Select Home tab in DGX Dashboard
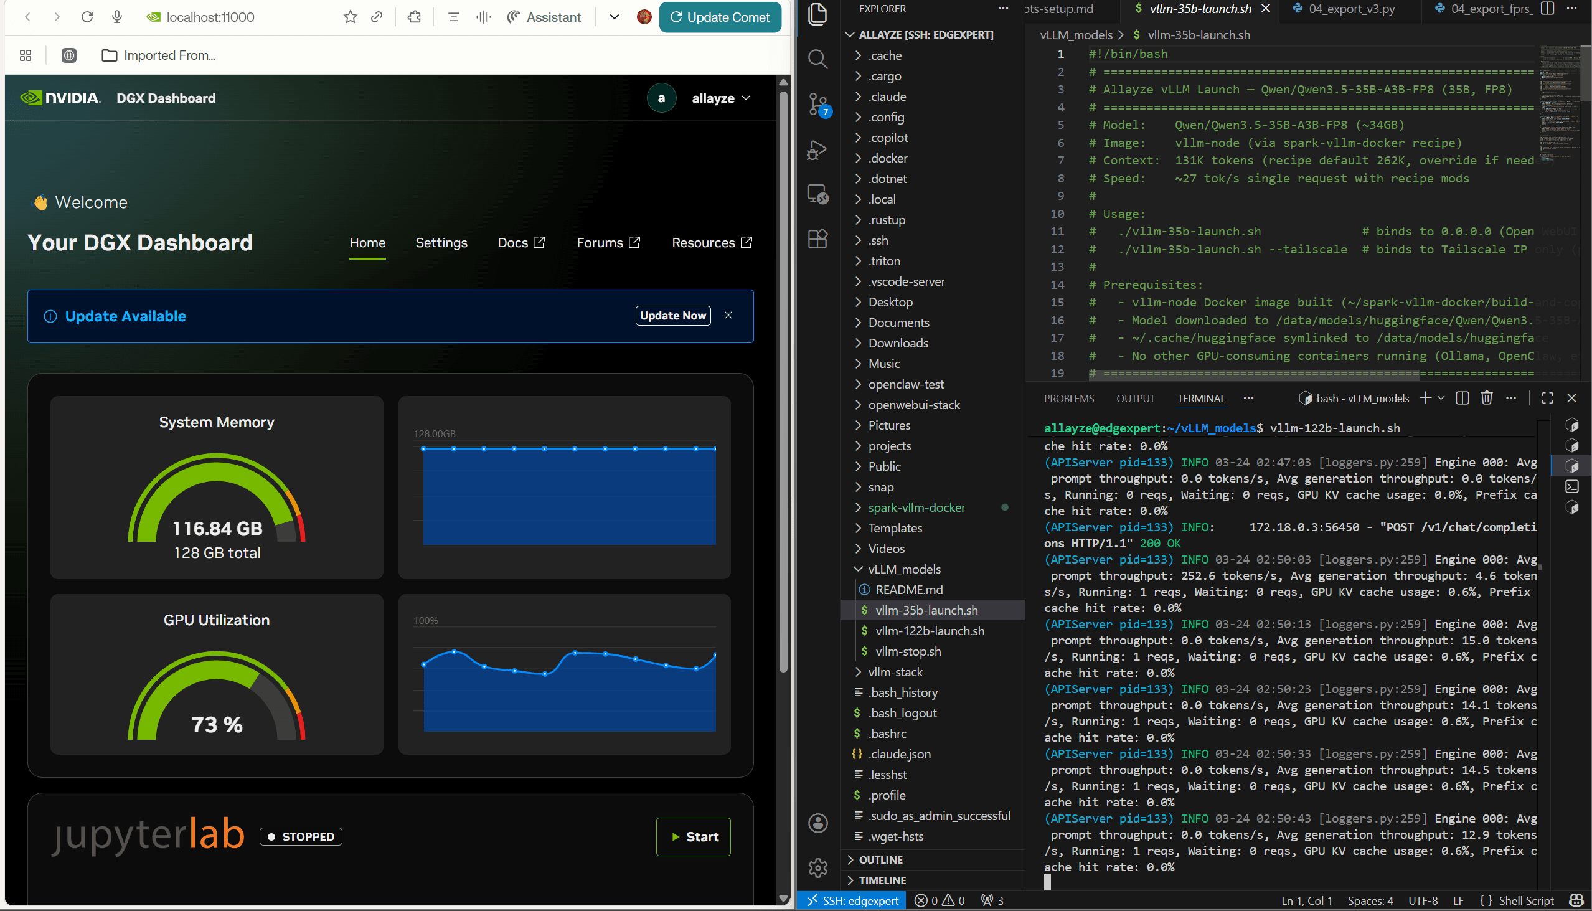 (x=367, y=243)
